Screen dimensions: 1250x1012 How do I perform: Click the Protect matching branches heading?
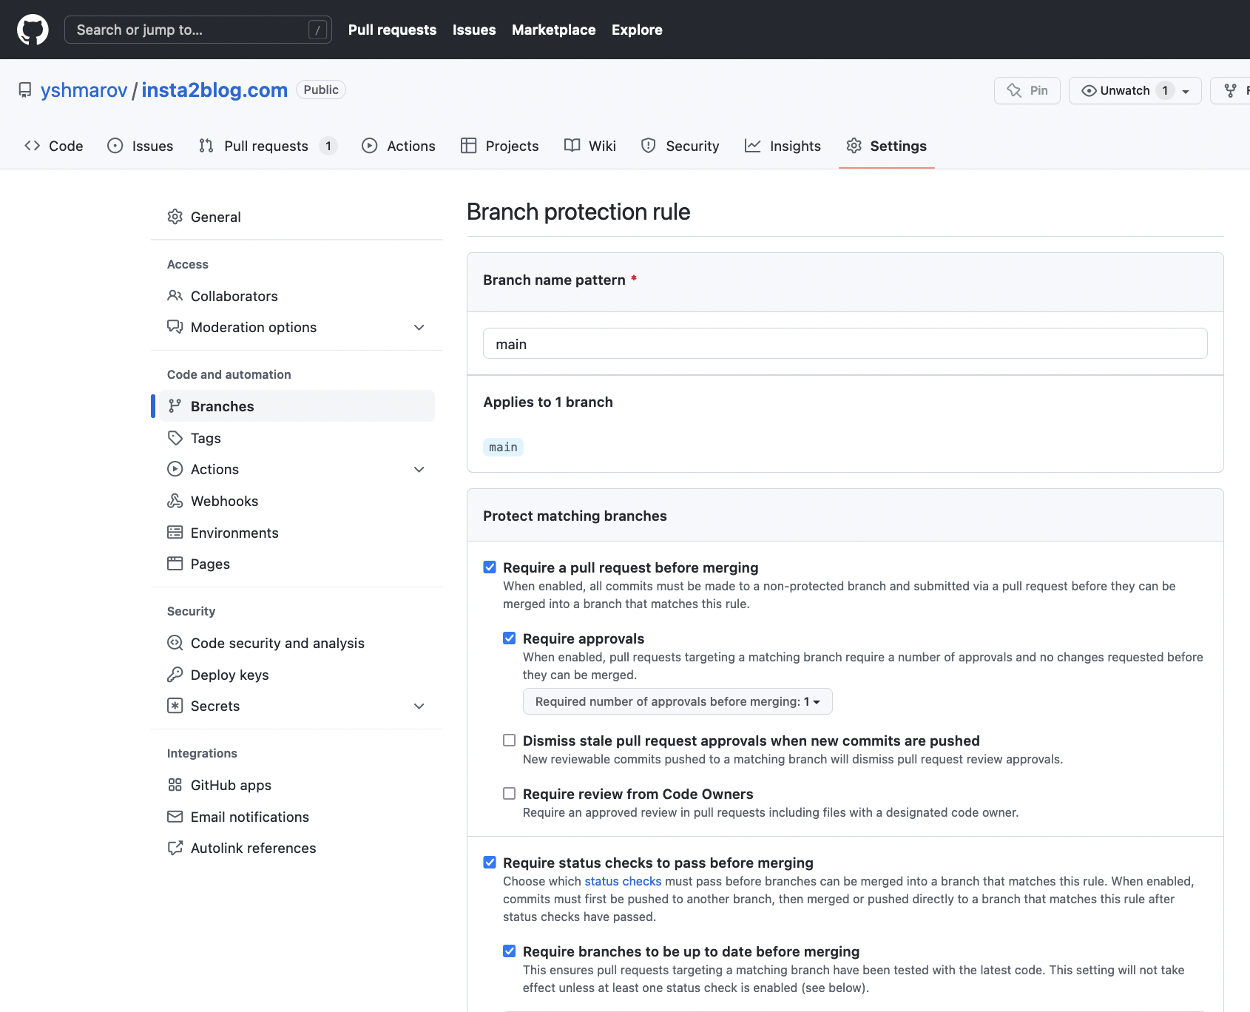point(575,516)
